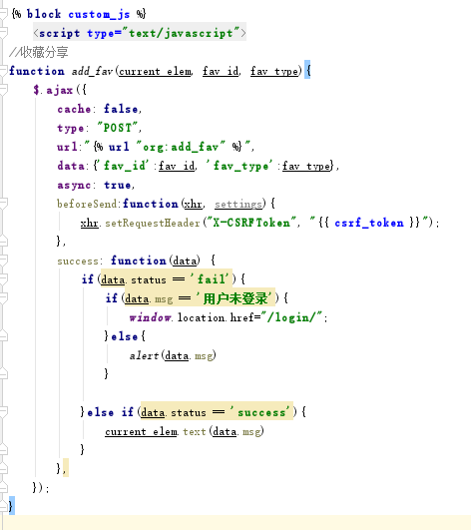The height and width of the screenshot is (530, 471).
Task: Click 'data' parameter in success function signature
Action: [x=185, y=261]
